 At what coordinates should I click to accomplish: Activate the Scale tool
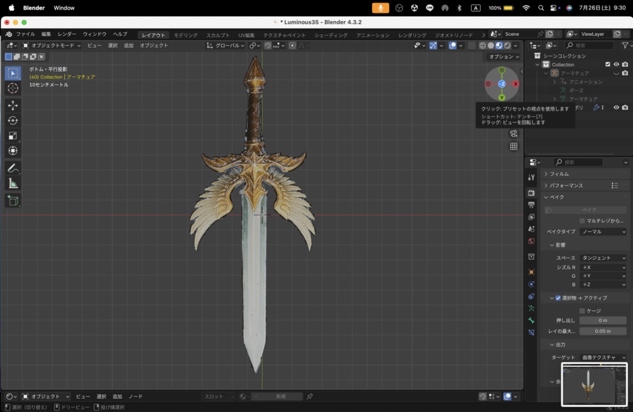pyautogui.click(x=12, y=135)
